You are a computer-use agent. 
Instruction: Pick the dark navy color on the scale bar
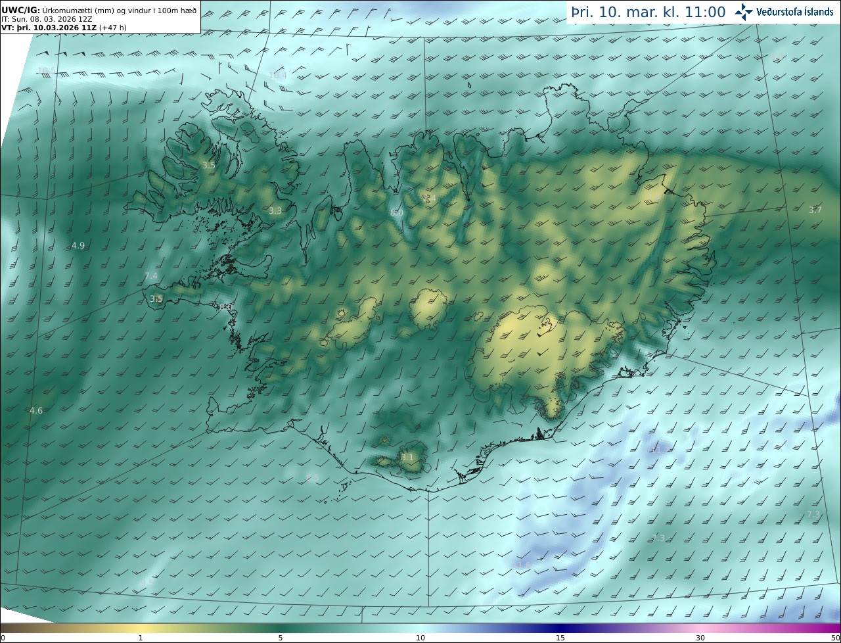point(560,628)
